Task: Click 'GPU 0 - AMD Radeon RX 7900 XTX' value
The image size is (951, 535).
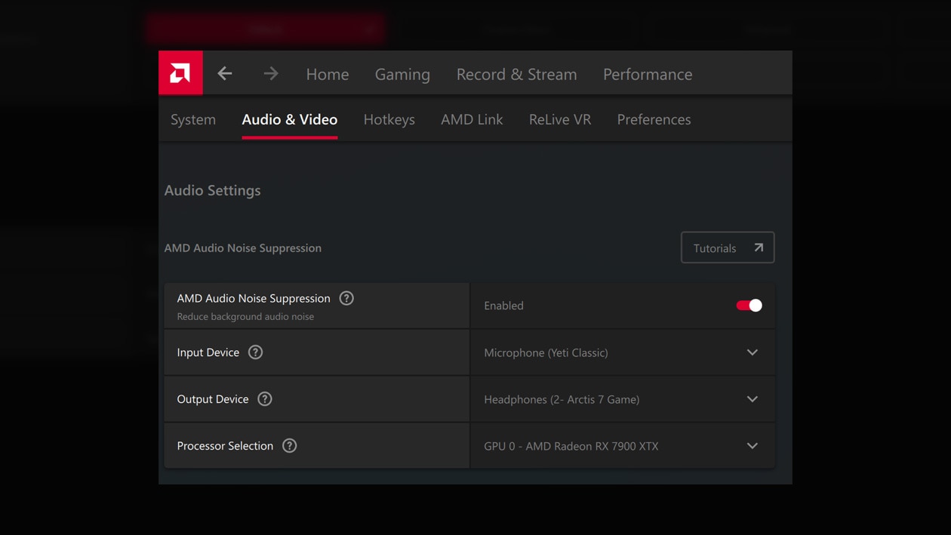Action: [x=571, y=446]
